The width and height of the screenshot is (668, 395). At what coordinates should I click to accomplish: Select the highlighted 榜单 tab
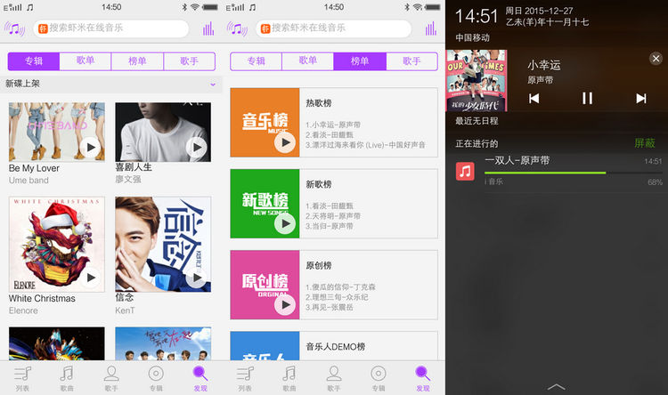tap(360, 61)
